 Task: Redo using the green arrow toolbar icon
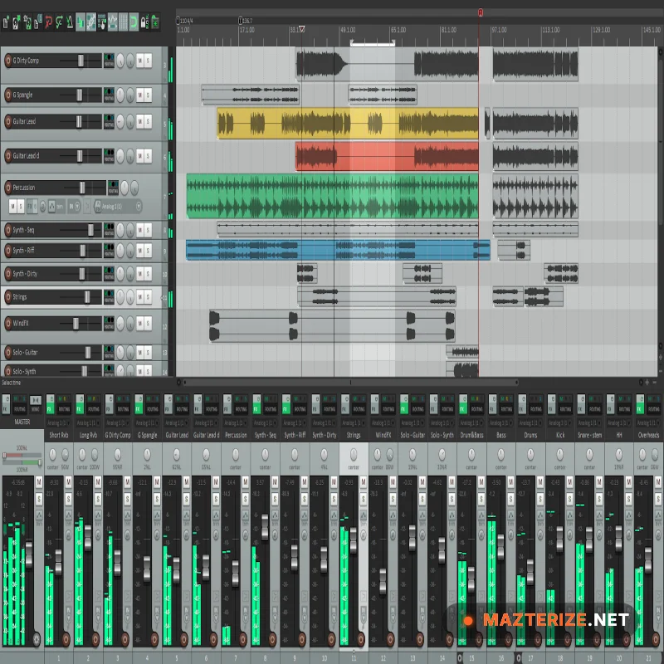[58, 21]
